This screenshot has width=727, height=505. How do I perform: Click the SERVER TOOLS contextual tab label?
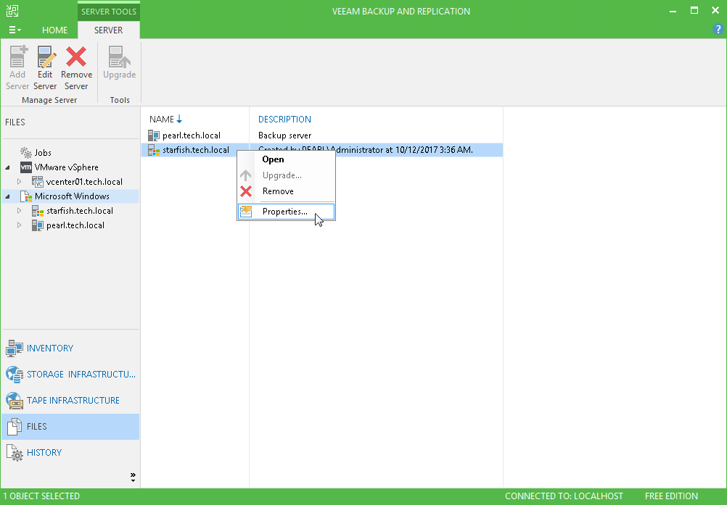[x=109, y=11]
